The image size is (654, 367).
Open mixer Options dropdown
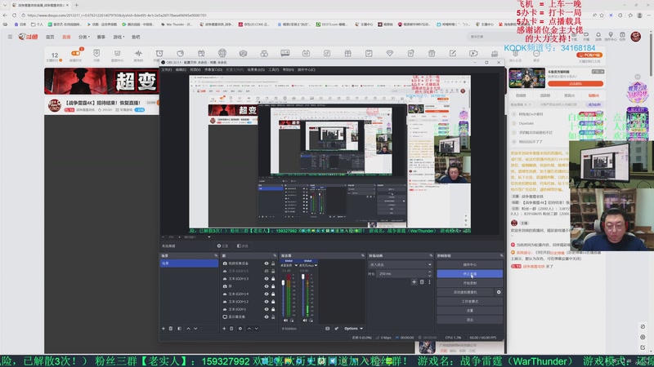click(x=353, y=329)
